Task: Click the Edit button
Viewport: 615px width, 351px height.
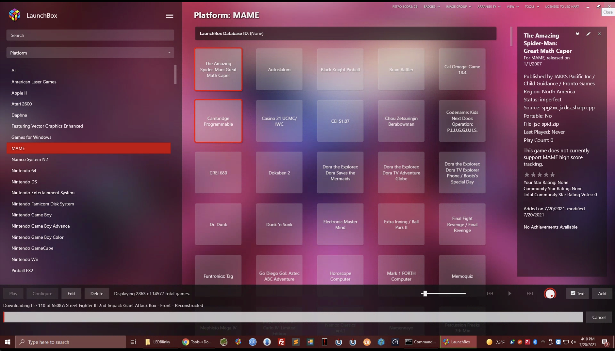Action: click(71, 294)
